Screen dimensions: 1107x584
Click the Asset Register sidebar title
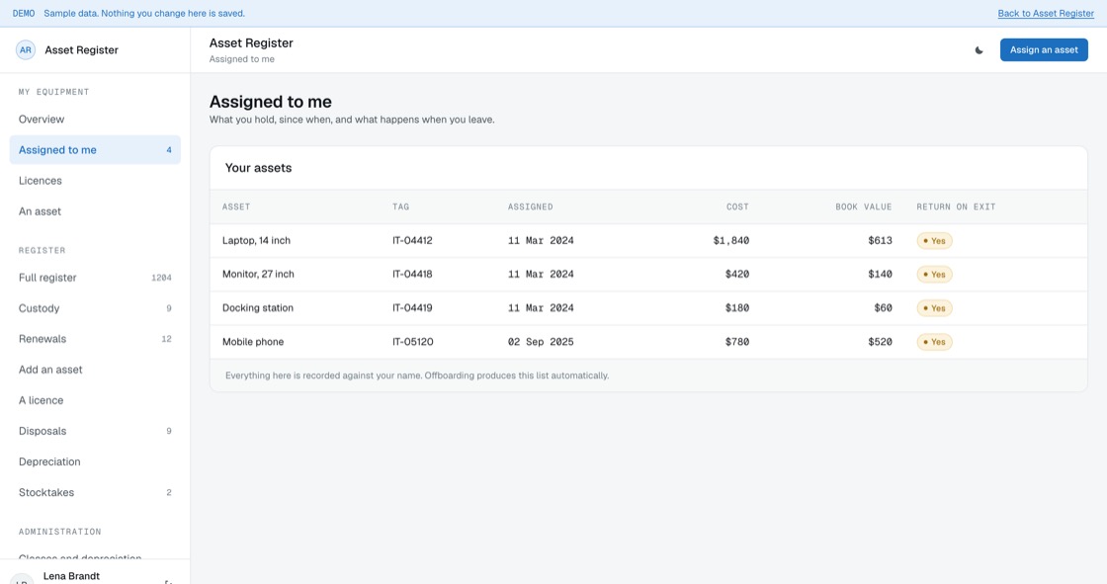pyautogui.click(x=81, y=50)
